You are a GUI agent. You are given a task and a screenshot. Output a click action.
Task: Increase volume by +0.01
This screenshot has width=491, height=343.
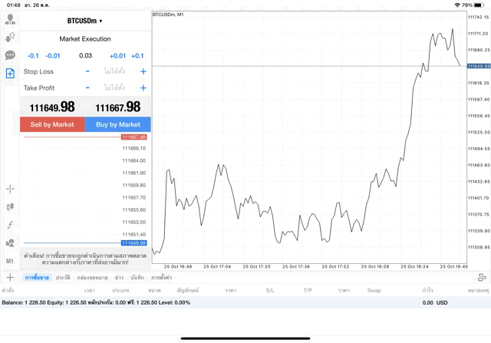pos(117,55)
